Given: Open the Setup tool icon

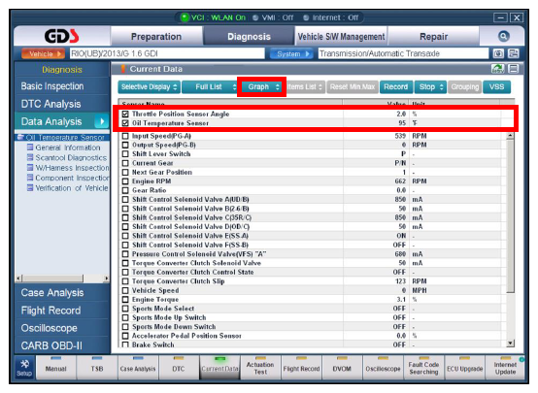Looking at the screenshot, I should pyautogui.click(x=24, y=368).
